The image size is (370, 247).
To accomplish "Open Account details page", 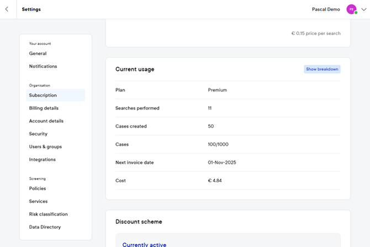I will coord(46,121).
